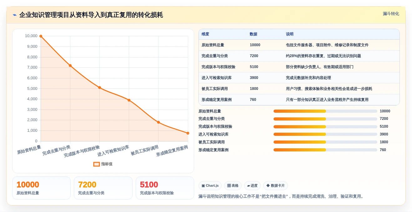Click the progress list label 被员工实际调用

[x=212, y=142]
